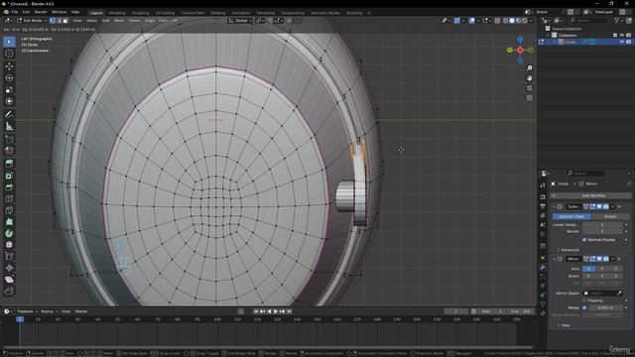
Task: Open the Edit menu
Action: [x=26, y=12]
